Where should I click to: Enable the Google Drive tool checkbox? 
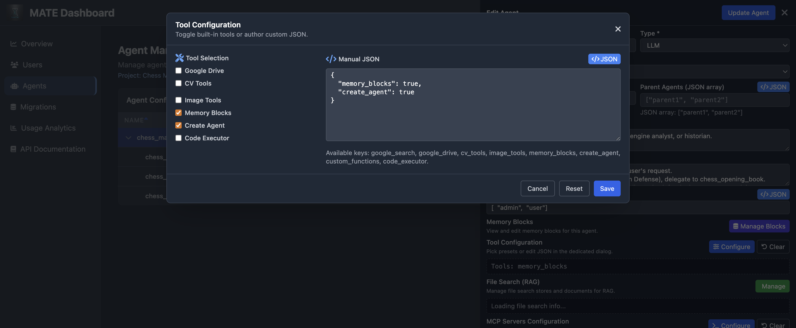[178, 71]
